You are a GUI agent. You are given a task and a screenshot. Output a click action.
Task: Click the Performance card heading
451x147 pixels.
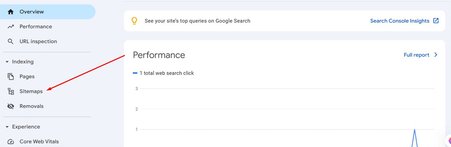click(x=159, y=55)
